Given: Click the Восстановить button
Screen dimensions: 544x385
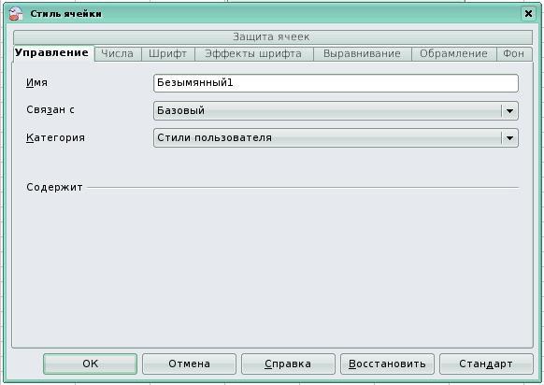Looking at the screenshot, I should tap(387, 364).
